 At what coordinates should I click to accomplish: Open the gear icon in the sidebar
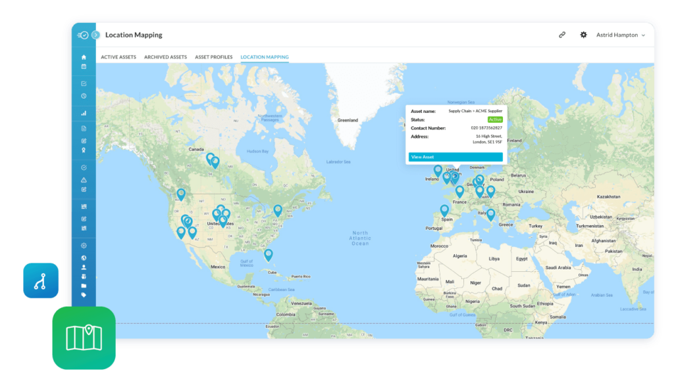tap(84, 246)
